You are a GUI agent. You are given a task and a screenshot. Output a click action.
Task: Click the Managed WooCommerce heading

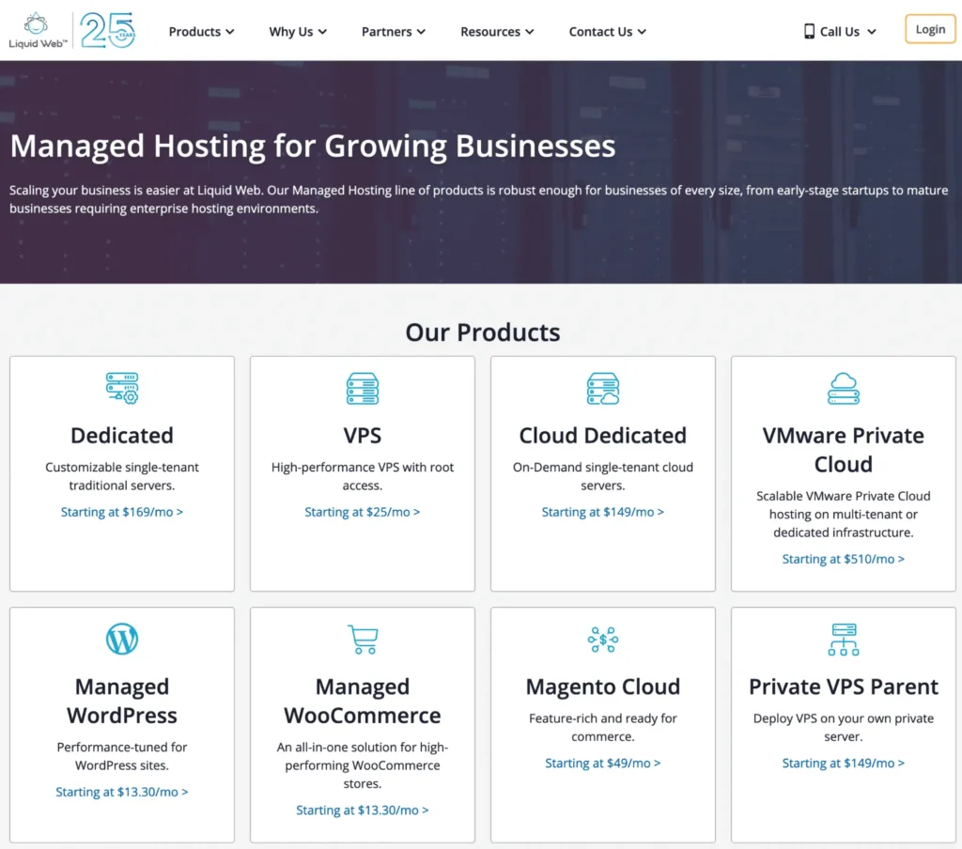coord(363,702)
